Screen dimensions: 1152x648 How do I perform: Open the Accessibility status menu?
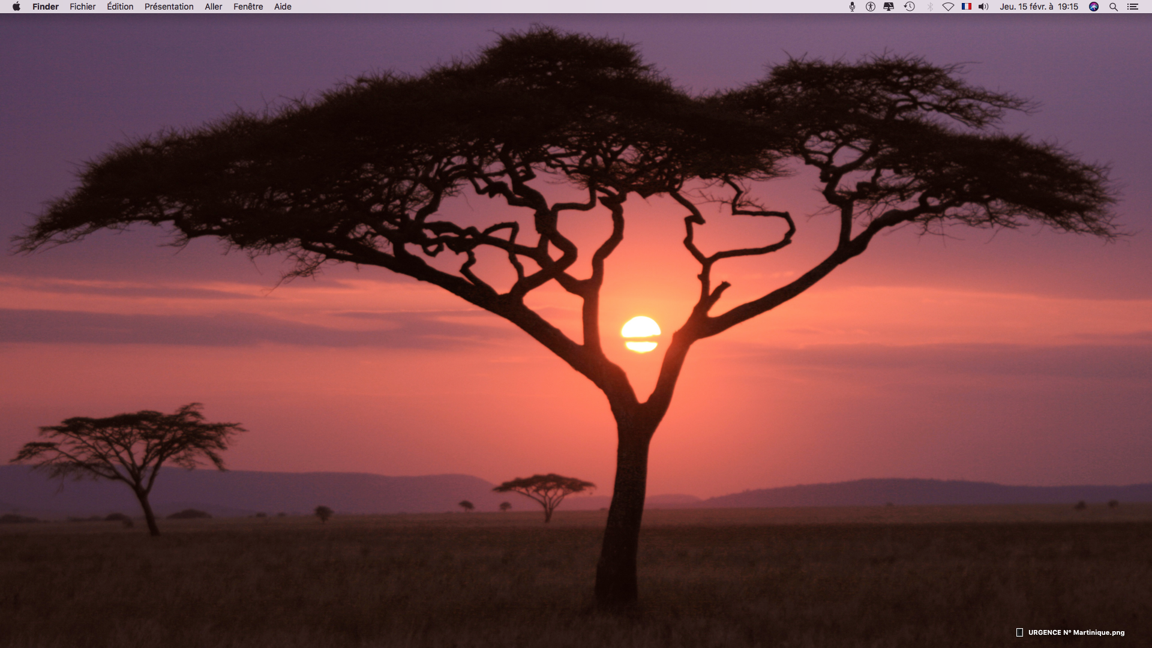(870, 7)
